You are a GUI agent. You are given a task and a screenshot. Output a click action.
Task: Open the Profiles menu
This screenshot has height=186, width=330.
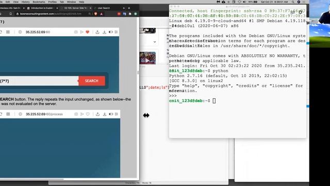[52, 2]
